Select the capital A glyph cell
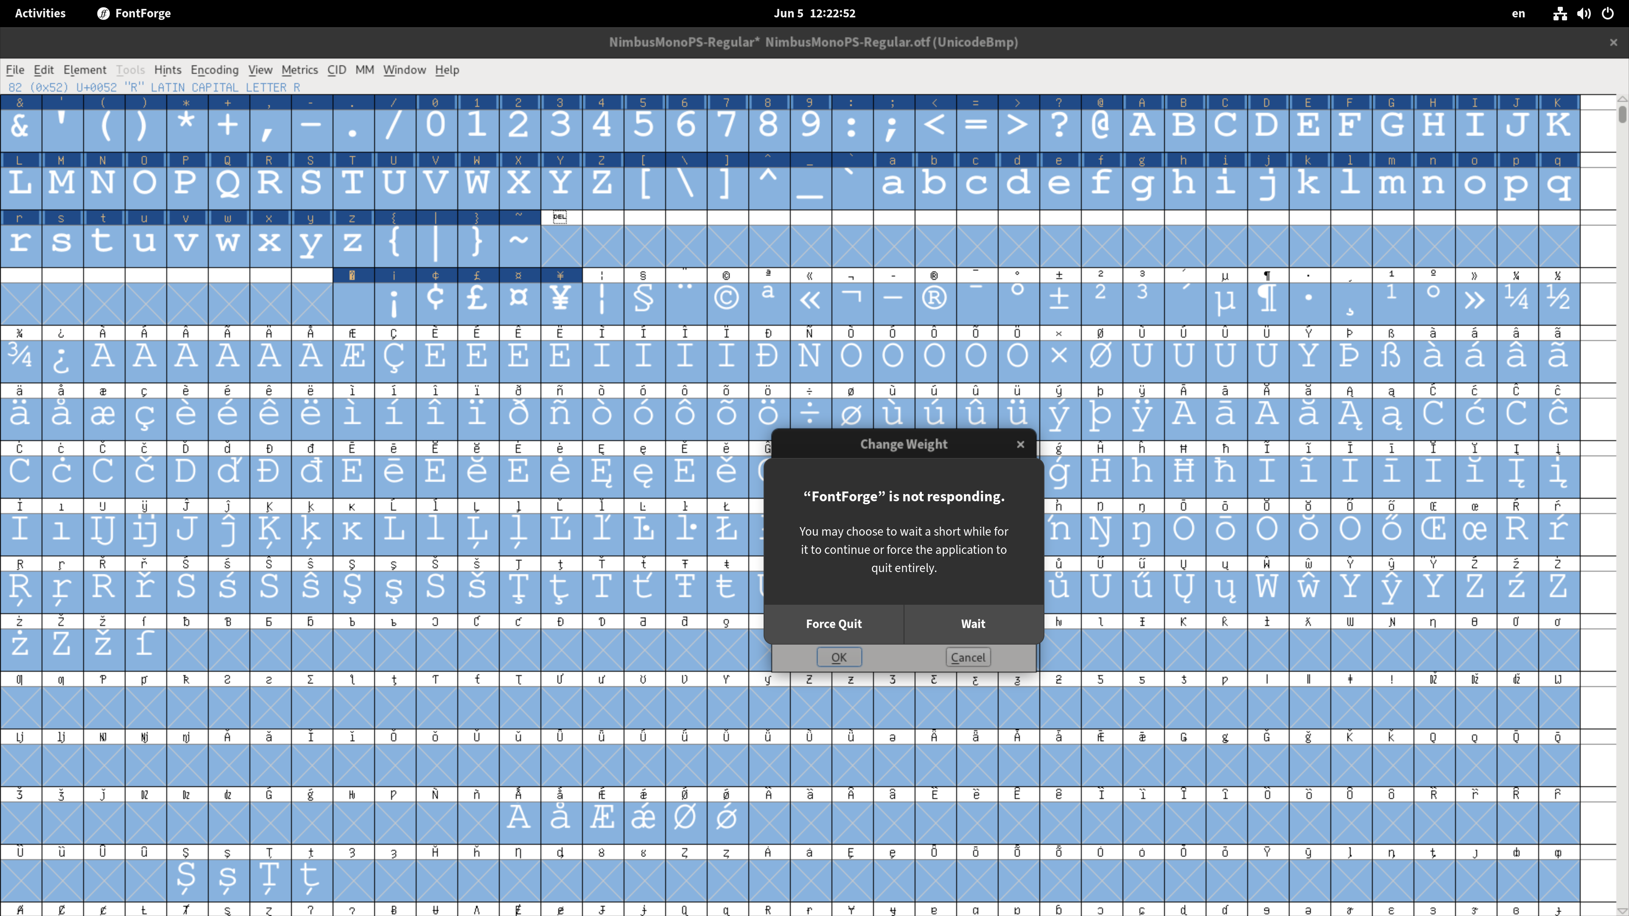The image size is (1629, 916). pyautogui.click(x=1142, y=124)
